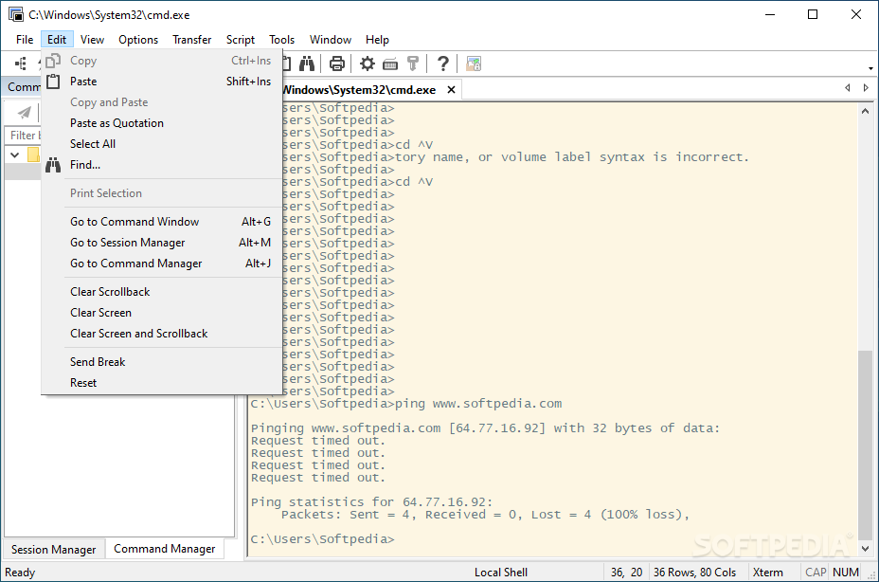Click the 'Ready' status bar text
This screenshot has height=582, width=879.
20,572
